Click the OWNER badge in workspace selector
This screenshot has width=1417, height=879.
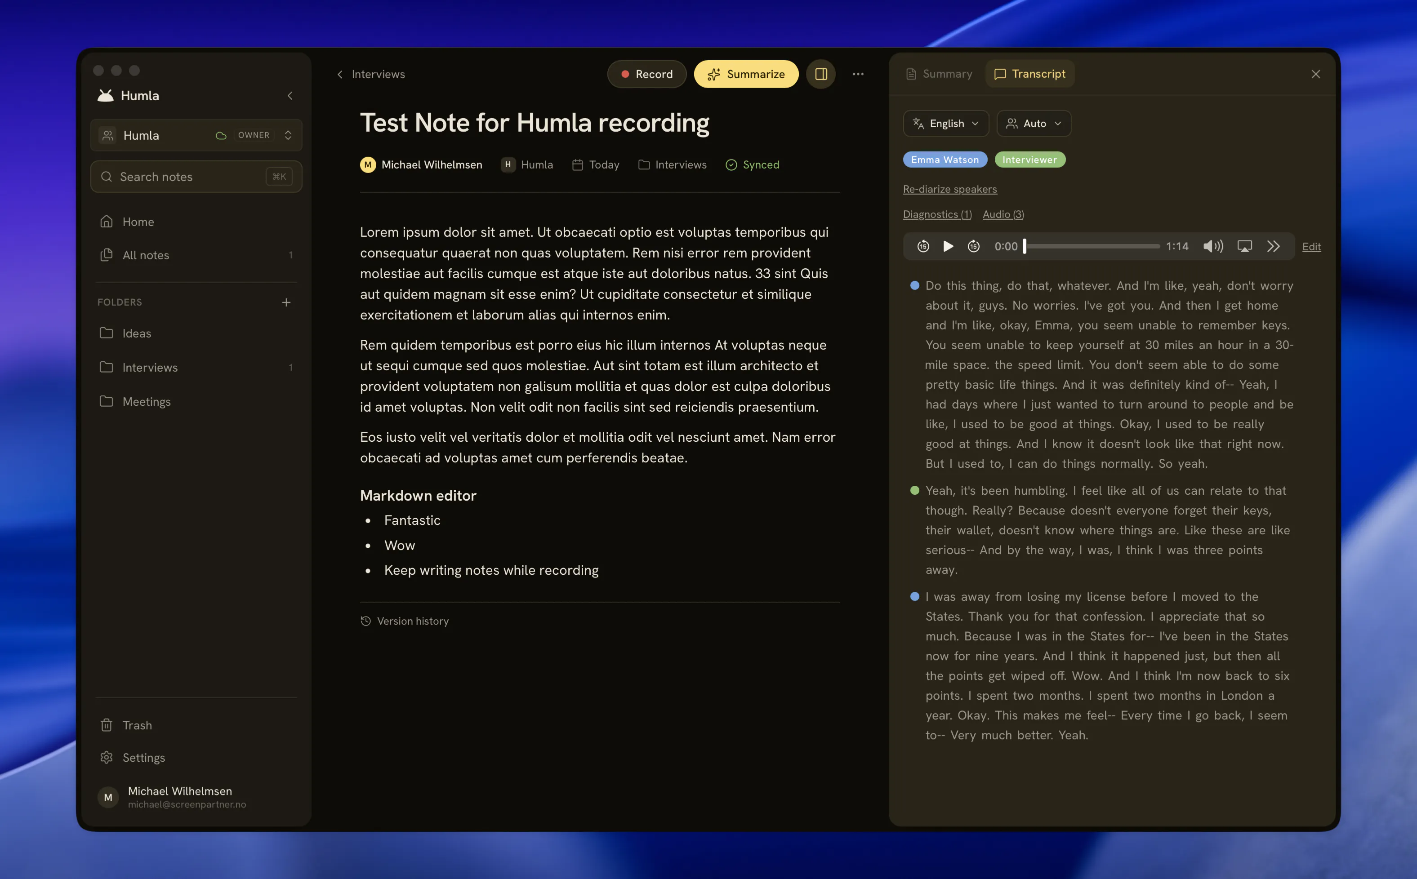point(254,135)
